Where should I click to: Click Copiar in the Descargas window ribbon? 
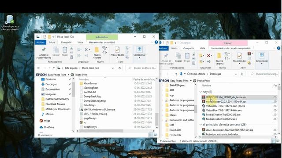click(178, 57)
